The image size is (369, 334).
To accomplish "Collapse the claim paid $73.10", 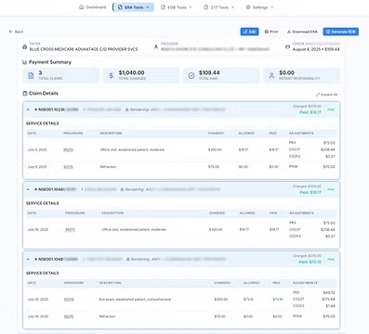I will tap(28, 259).
